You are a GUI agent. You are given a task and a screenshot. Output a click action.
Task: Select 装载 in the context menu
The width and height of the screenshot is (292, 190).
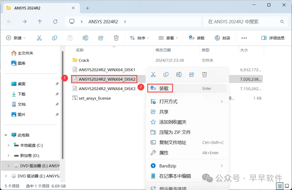pyautogui.click(x=187, y=88)
